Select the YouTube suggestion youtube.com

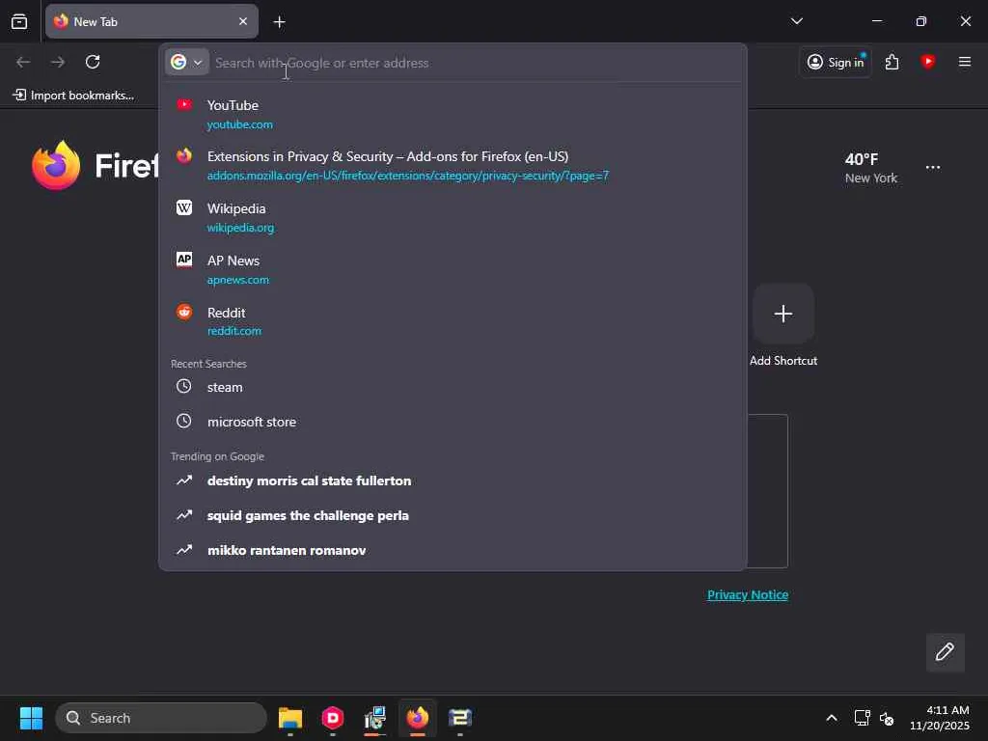tap(453, 114)
